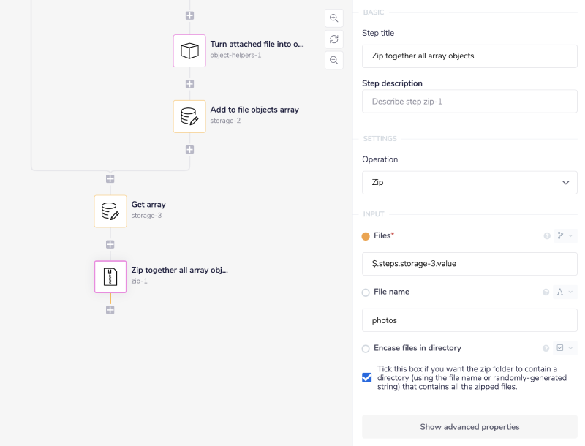Toggle the Encase files in directory checkbox
The image size is (585, 446).
point(367,378)
